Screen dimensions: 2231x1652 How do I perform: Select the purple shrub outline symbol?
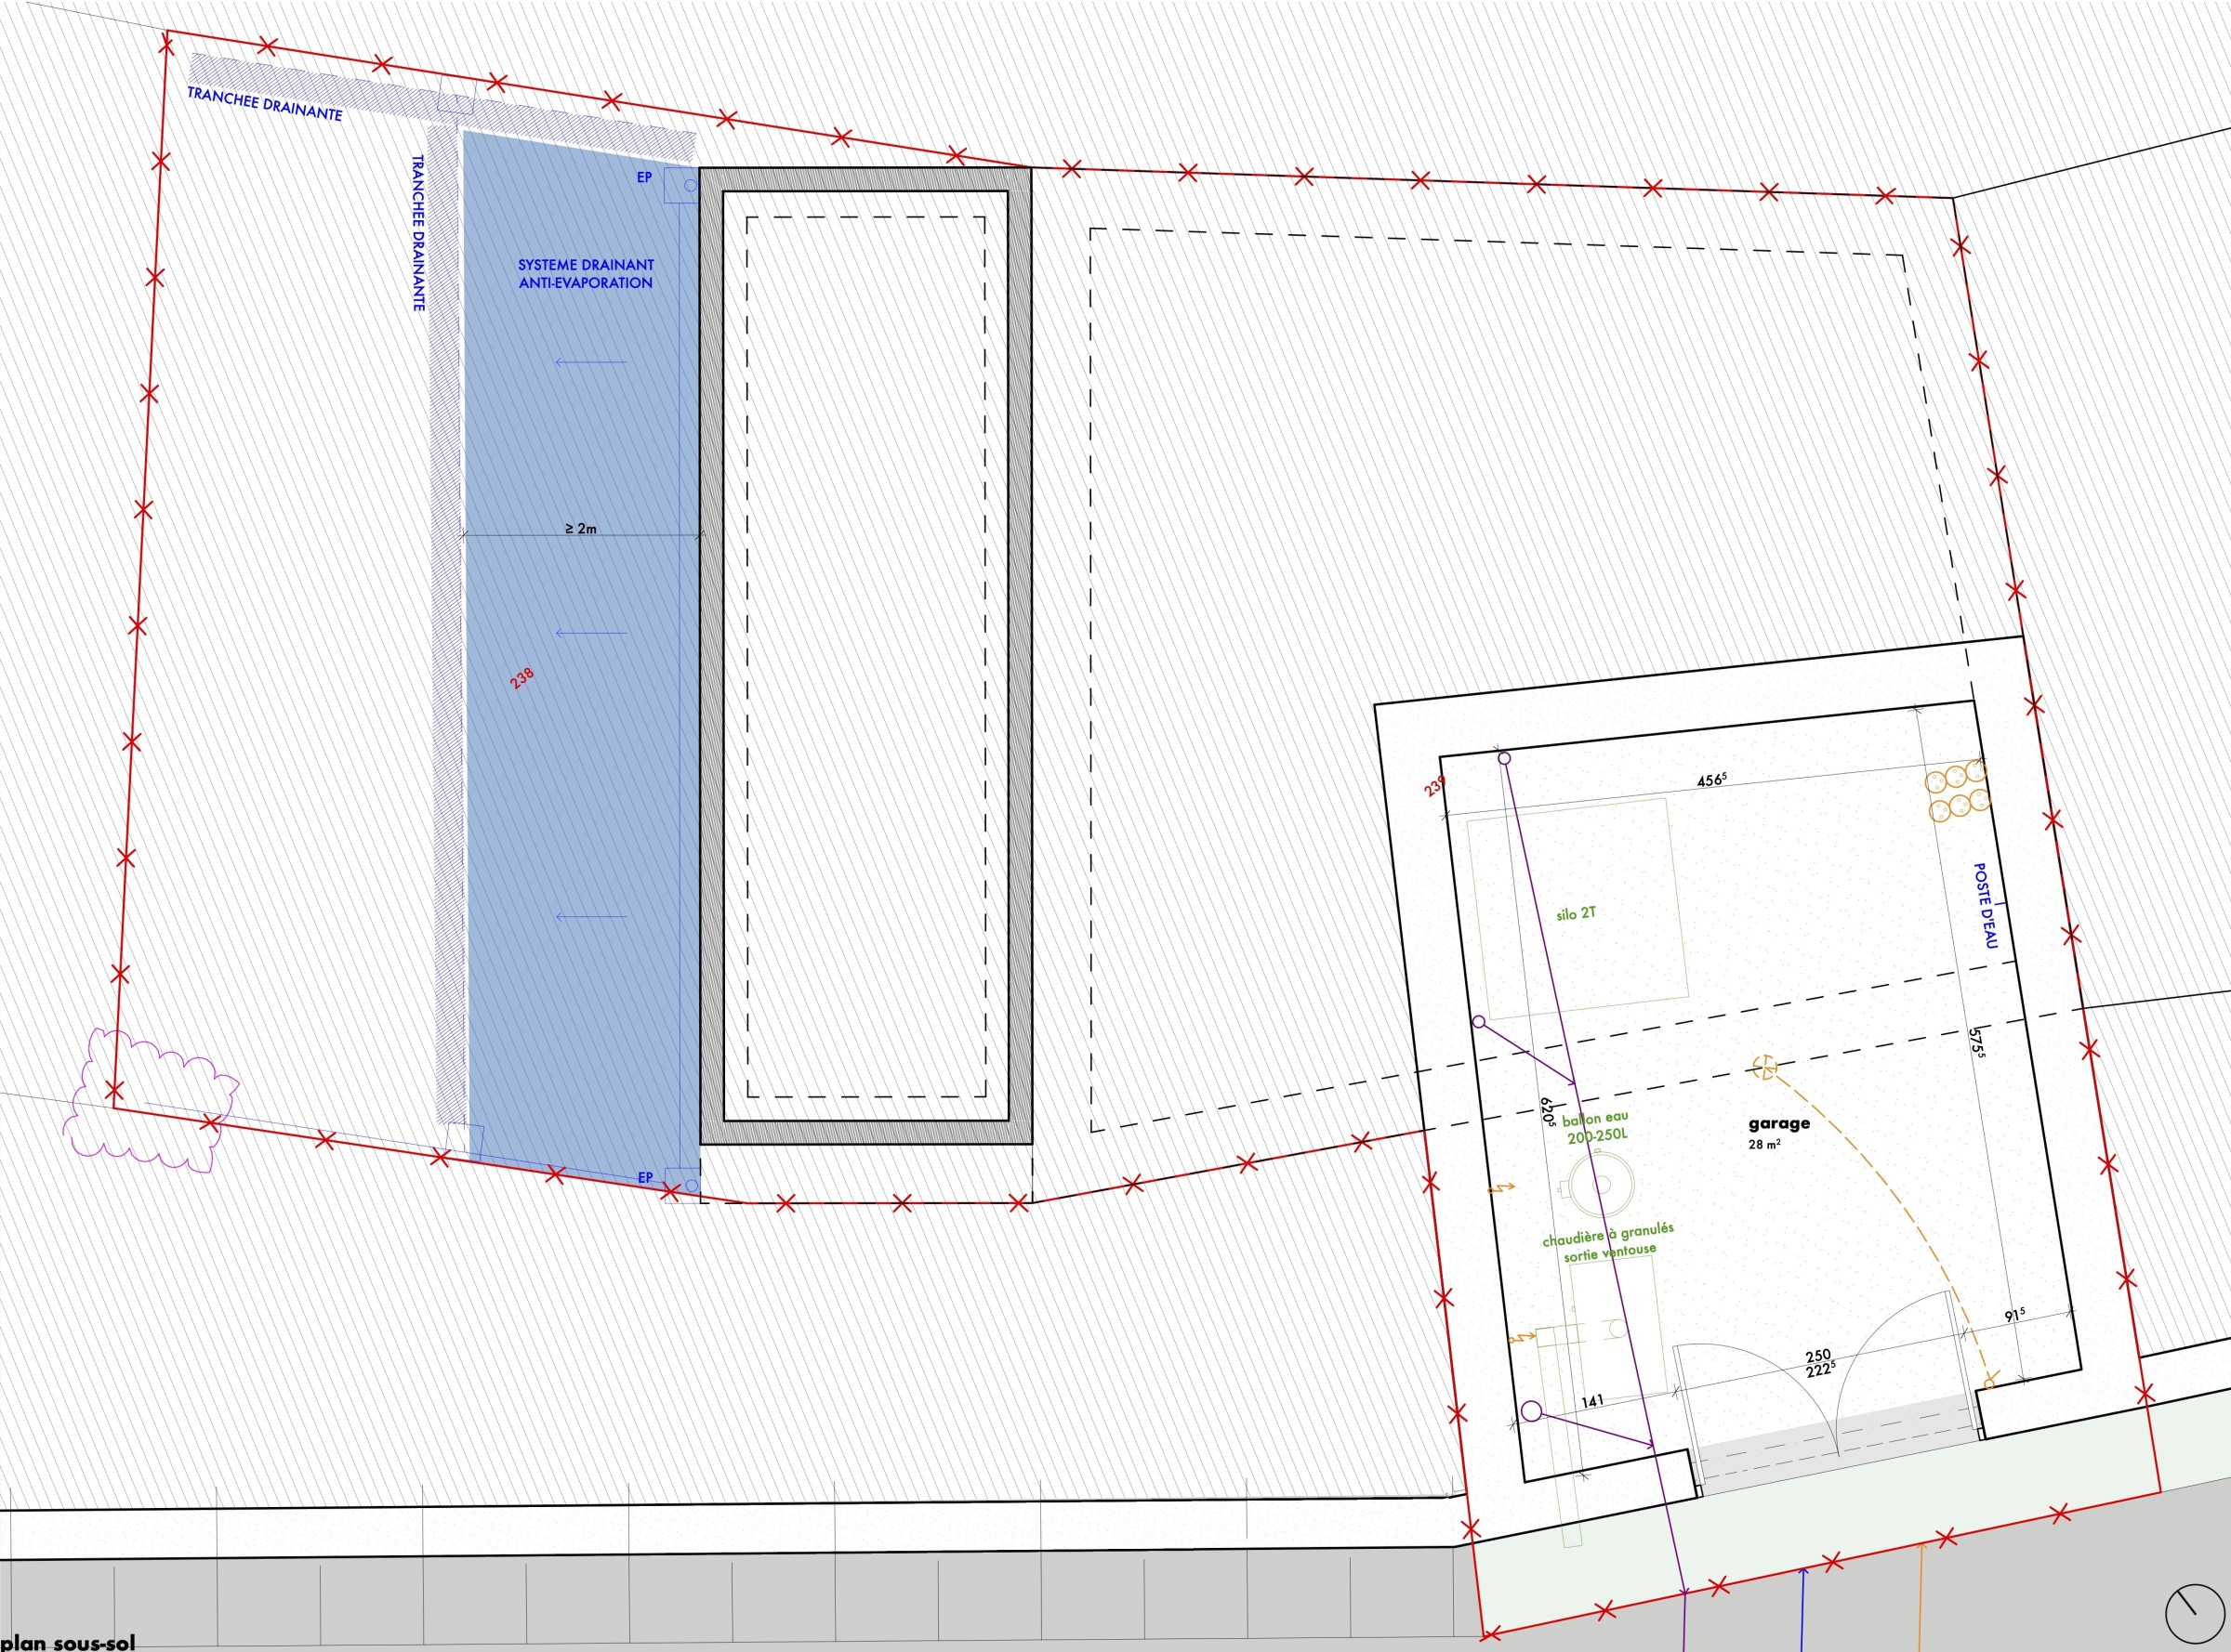tap(147, 1100)
